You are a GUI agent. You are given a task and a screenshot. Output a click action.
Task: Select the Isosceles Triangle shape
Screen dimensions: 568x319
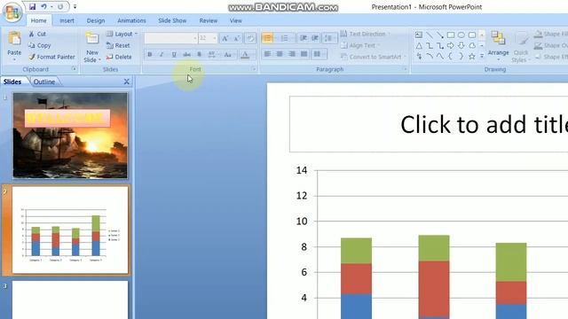pyautogui.click(x=419, y=46)
